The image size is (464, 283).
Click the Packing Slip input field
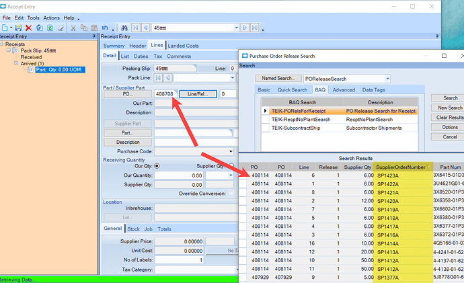pyautogui.click(x=175, y=69)
